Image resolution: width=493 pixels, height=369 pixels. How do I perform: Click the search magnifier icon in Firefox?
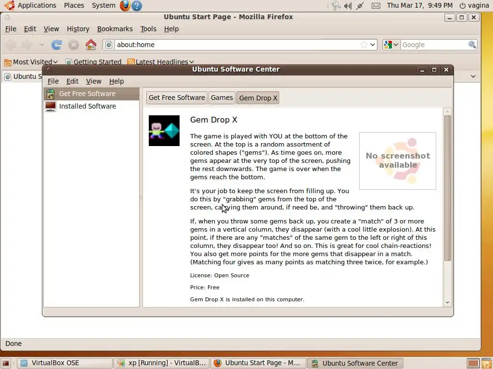[x=472, y=45]
